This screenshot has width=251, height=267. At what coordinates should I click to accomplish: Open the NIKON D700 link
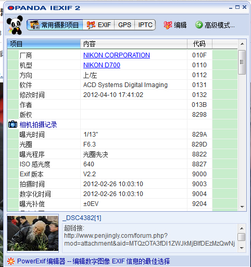pyautogui.click(x=102, y=65)
